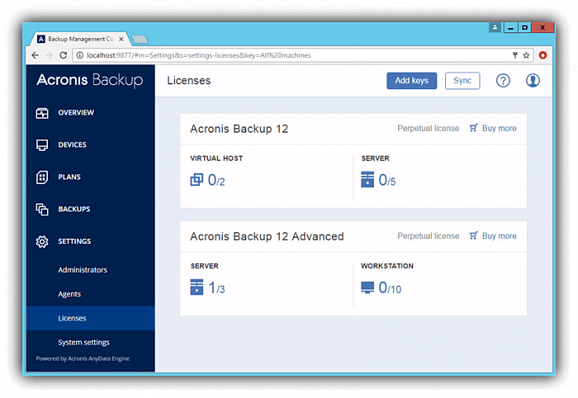Click the red extension icon in browser toolbar

tap(542, 55)
